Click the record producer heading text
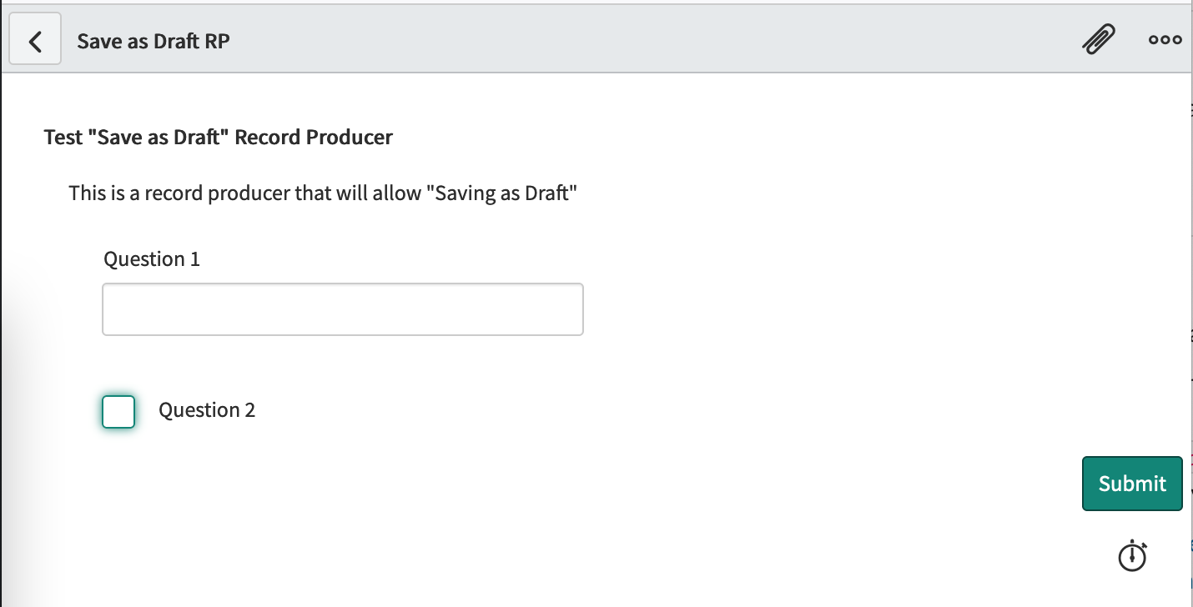The width and height of the screenshot is (1193, 607). pyautogui.click(x=218, y=137)
